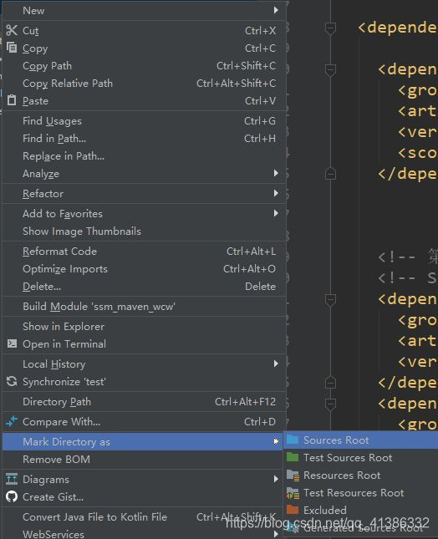Viewport: 438px width, 539px height.
Task: Choose Directory Path entry
Action: click(x=144, y=401)
